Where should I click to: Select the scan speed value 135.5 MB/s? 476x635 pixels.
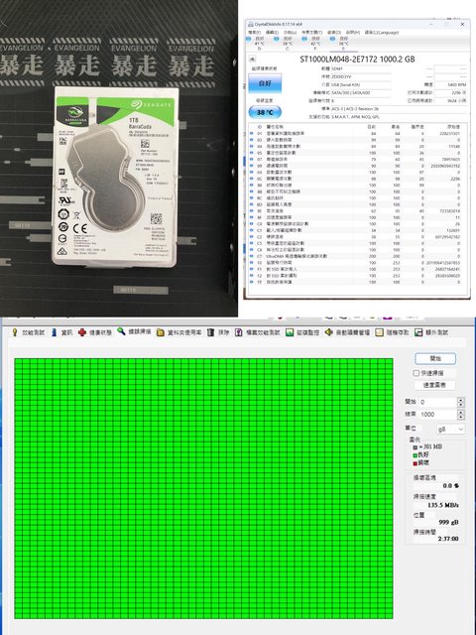pyautogui.click(x=443, y=505)
